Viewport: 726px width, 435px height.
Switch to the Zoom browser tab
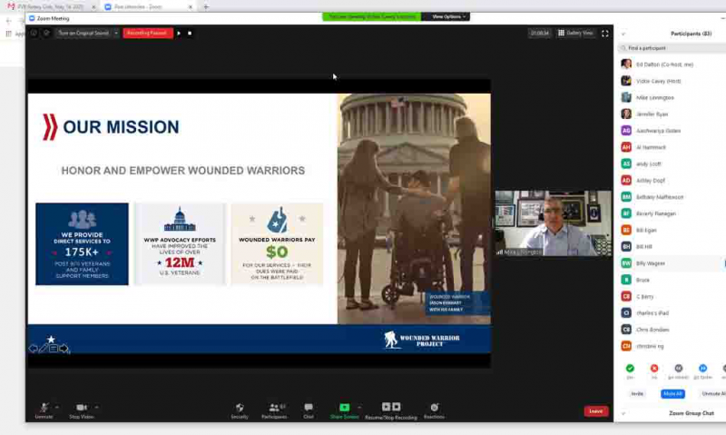(148, 7)
